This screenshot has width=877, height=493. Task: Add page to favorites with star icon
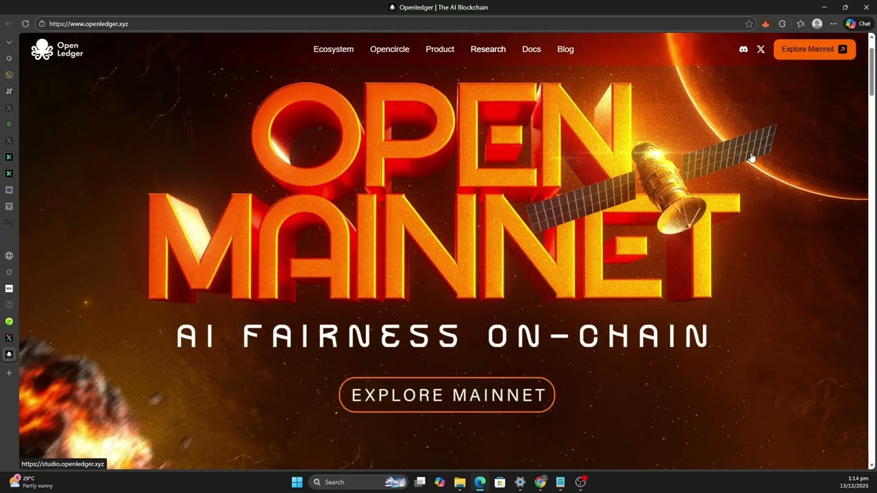[749, 24]
